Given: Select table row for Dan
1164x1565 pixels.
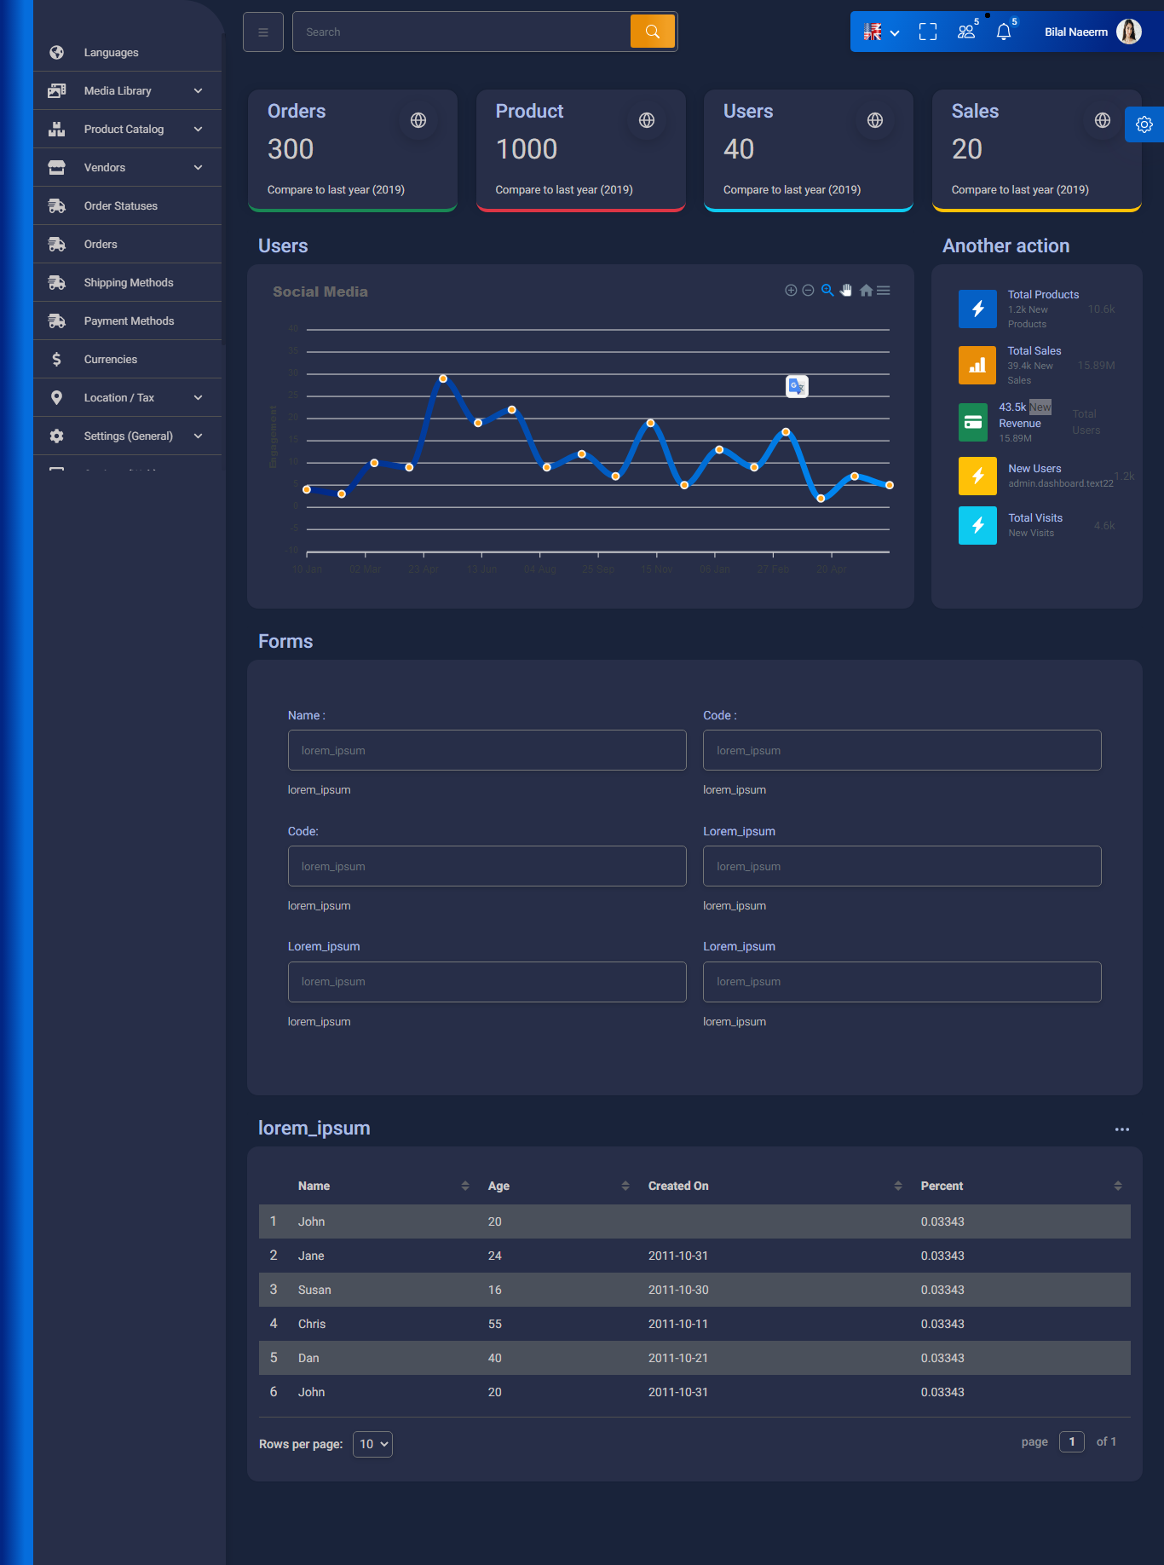Looking at the screenshot, I should coord(694,1358).
